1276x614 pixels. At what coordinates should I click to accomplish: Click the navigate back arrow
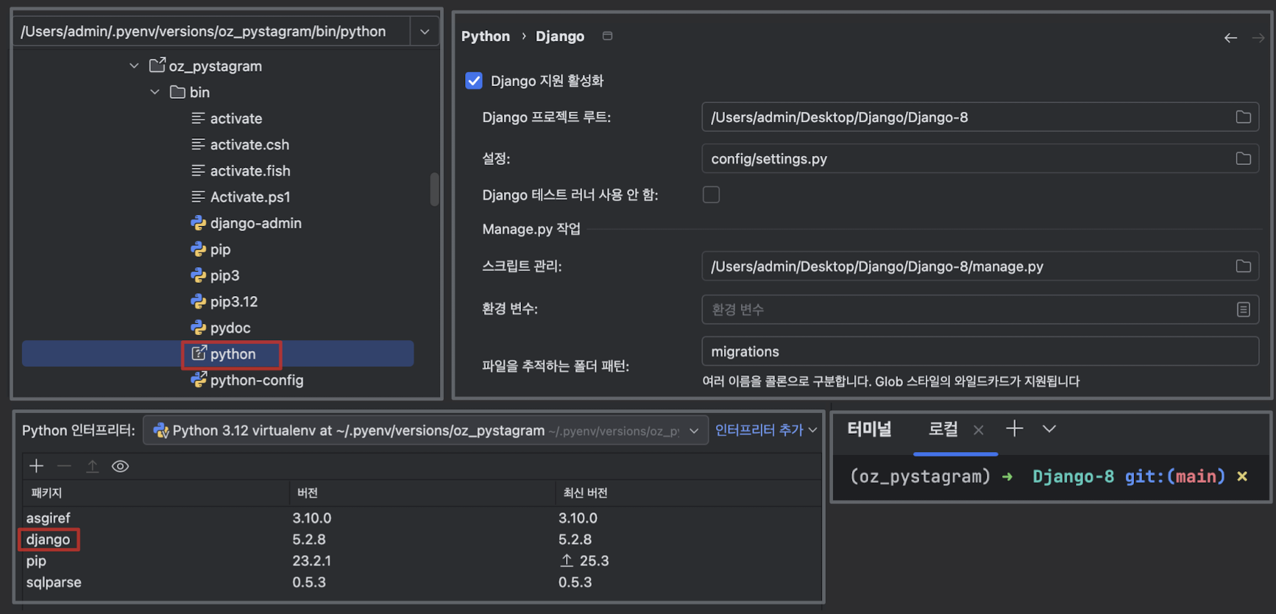(1230, 38)
